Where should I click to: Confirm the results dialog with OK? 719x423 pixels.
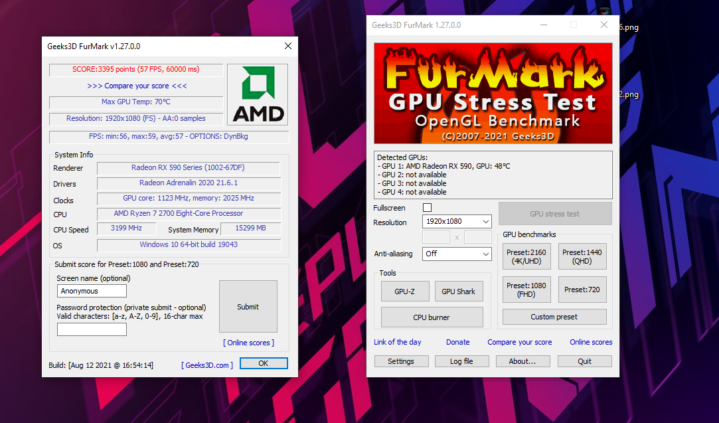[264, 363]
